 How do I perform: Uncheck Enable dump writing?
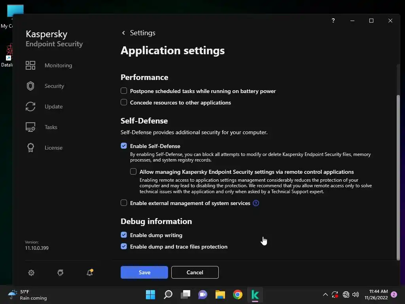124,235
